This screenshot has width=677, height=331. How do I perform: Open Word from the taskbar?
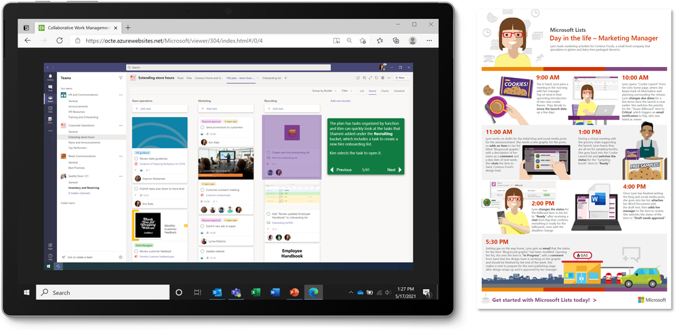(275, 292)
